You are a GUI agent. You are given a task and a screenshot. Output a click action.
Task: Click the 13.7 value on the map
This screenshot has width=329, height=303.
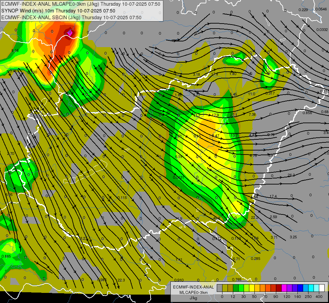[234, 135]
